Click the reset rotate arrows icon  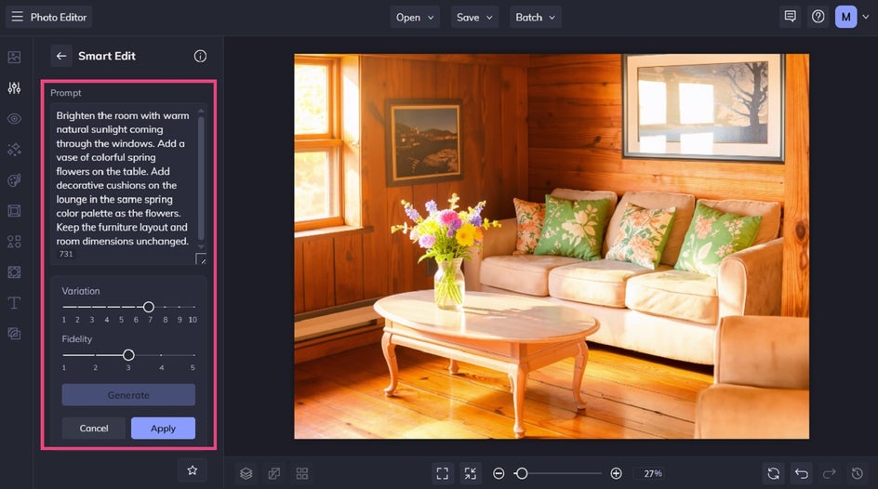point(773,473)
